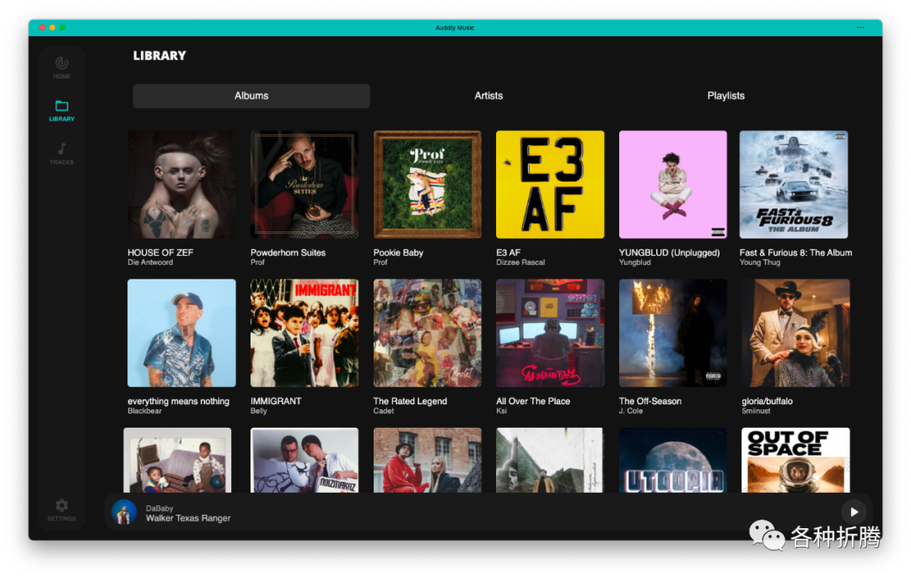This screenshot has height=578, width=911.
Task: Click the Cadet artist name
Action: pyautogui.click(x=384, y=411)
